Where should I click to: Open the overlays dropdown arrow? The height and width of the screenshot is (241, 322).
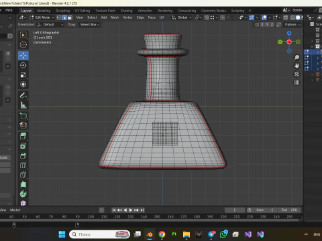pyautogui.click(x=270, y=17)
